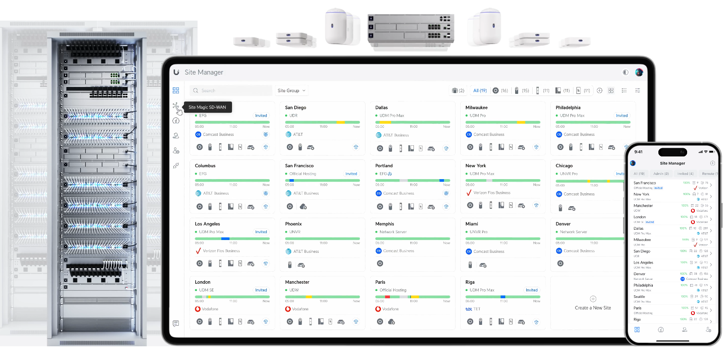Tap the Admin (8) tab on the phone
The image size is (724, 354).
click(661, 174)
